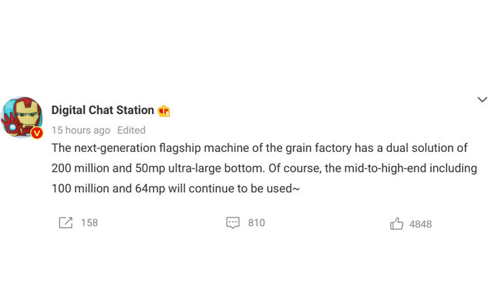
Task: Click the like count 4848
Action: pyautogui.click(x=420, y=224)
